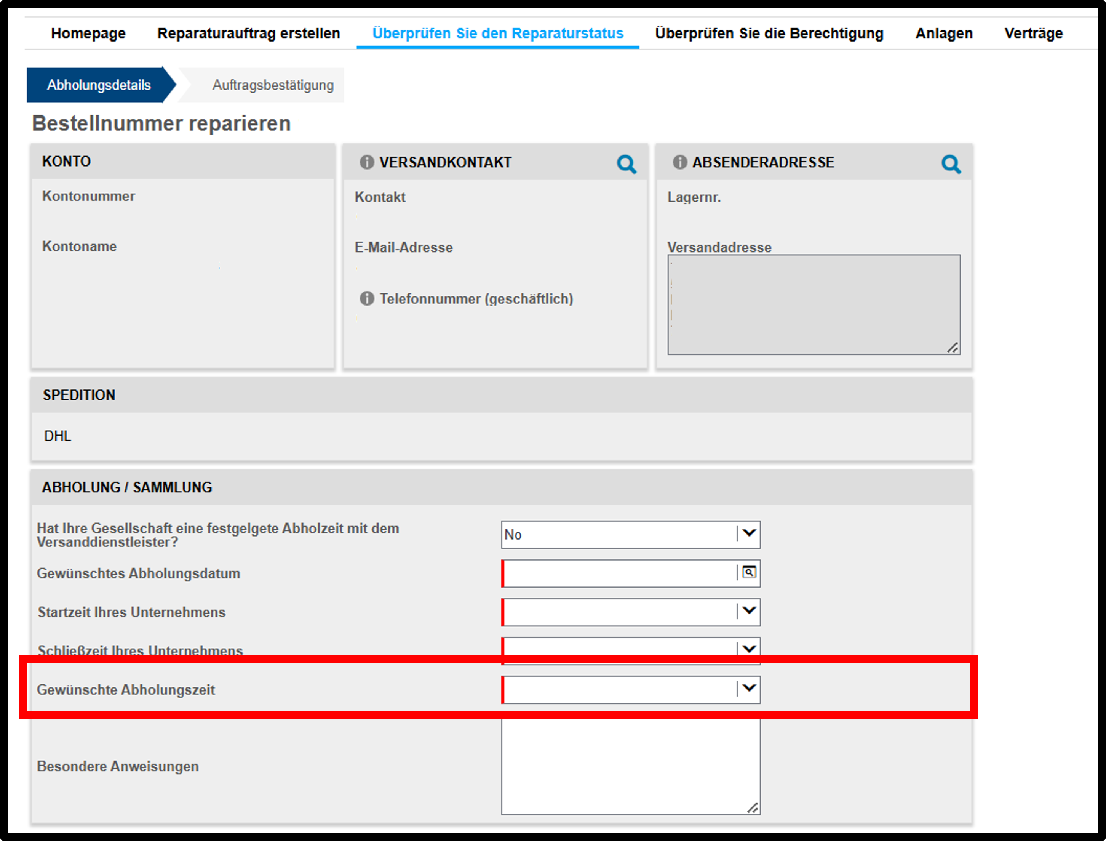Click the Versandadresse text box
1106x841 pixels.
point(814,304)
